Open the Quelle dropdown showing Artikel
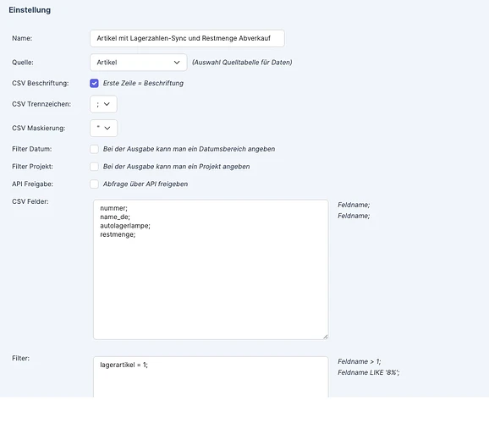Screen dimensions: 489x423 point(139,63)
